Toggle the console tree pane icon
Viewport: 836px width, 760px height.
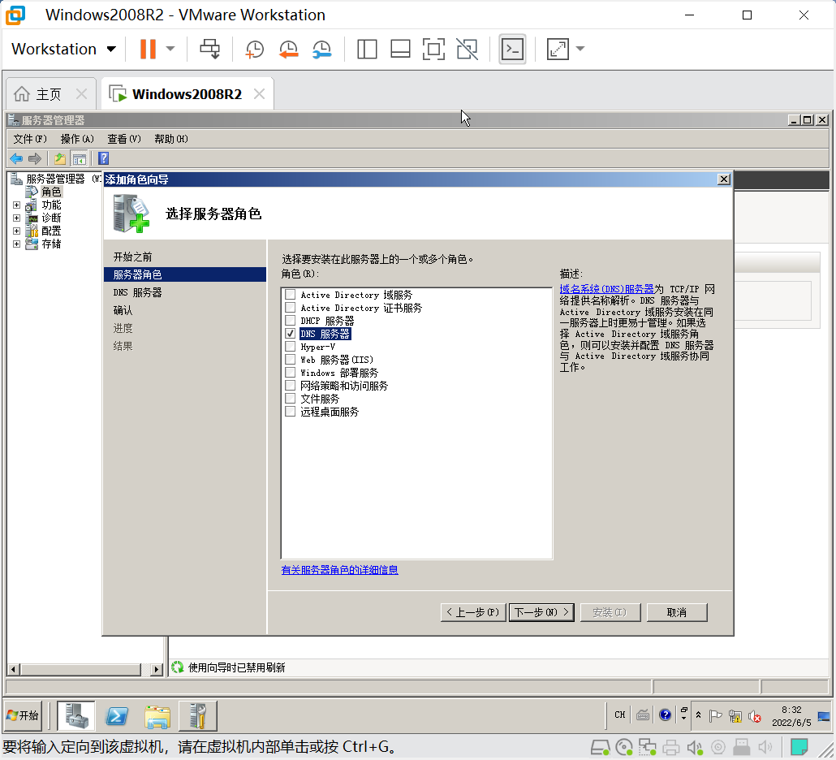(80, 158)
